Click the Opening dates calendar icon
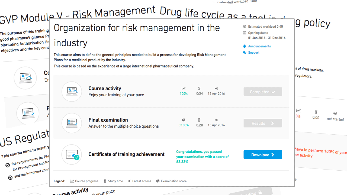Viewport: 347px width, 195px height. pyautogui.click(x=245, y=33)
